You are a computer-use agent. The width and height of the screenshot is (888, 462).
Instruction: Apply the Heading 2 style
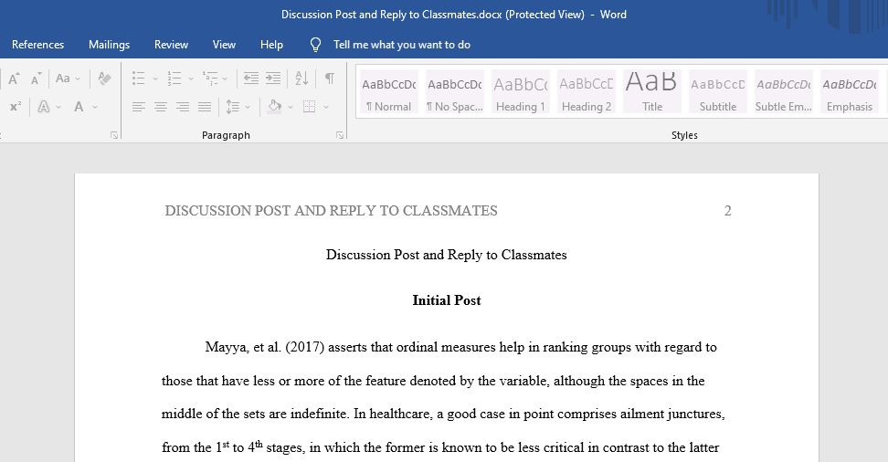pyautogui.click(x=587, y=91)
